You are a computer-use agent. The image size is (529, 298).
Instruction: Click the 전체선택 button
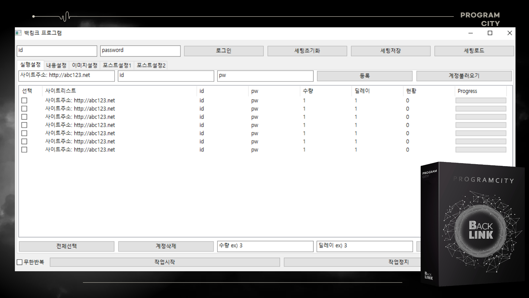[66, 246]
